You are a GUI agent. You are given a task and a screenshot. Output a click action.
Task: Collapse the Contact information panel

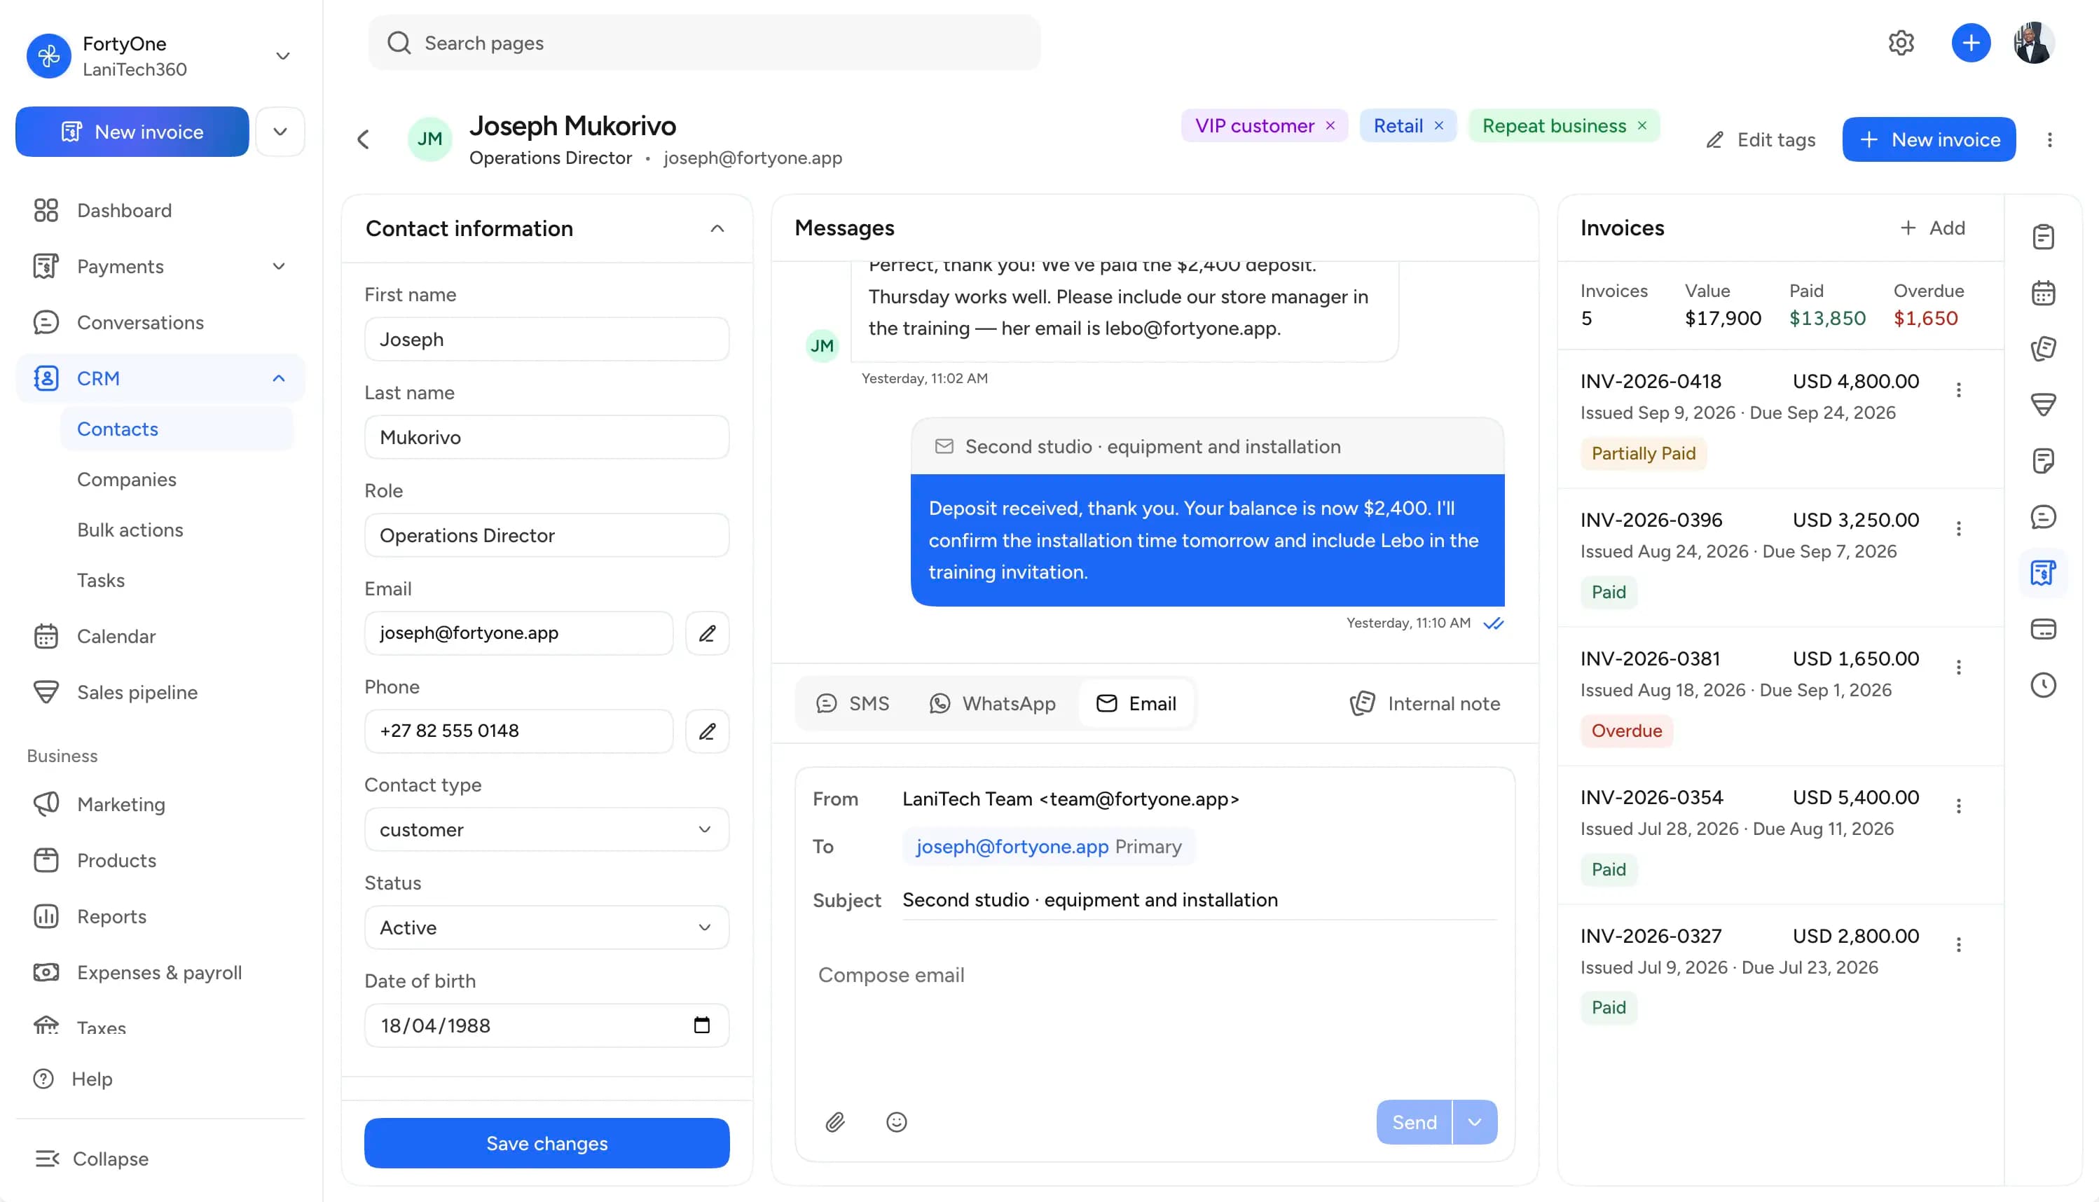pos(717,228)
